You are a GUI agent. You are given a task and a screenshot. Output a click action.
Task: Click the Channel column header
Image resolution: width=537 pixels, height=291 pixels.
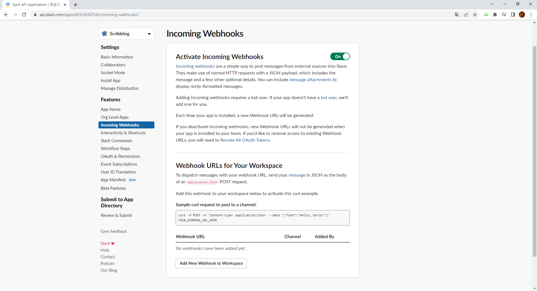(293, 236)
